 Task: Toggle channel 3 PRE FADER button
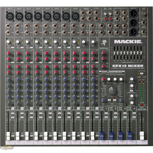[x=31, y=62]
